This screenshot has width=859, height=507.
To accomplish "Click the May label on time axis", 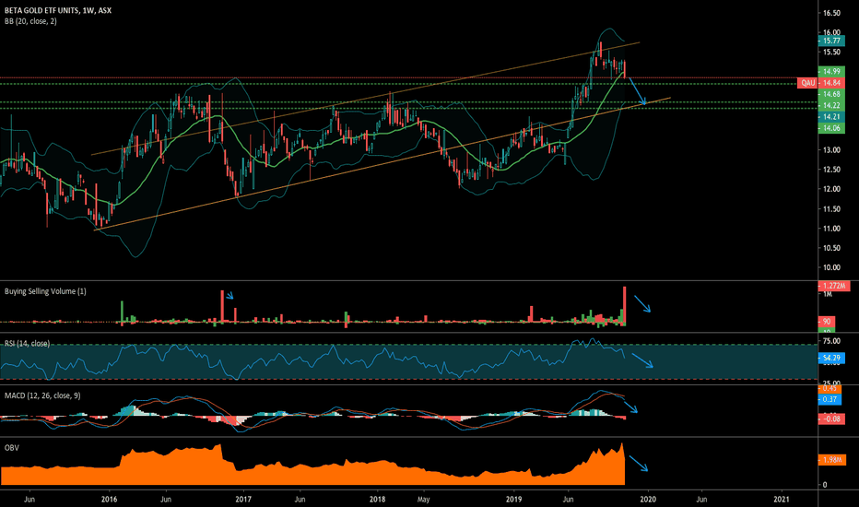I will 423,500.
